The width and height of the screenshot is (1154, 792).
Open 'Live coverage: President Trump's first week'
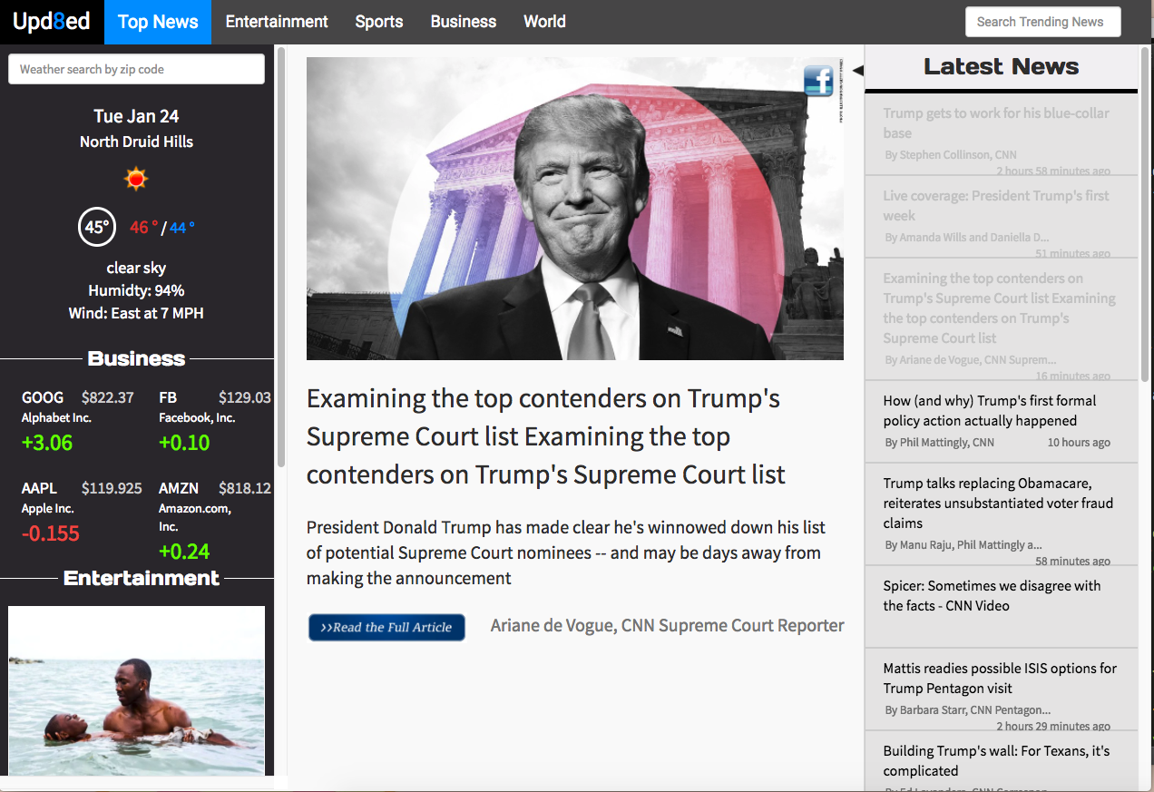pos(1001,217)
